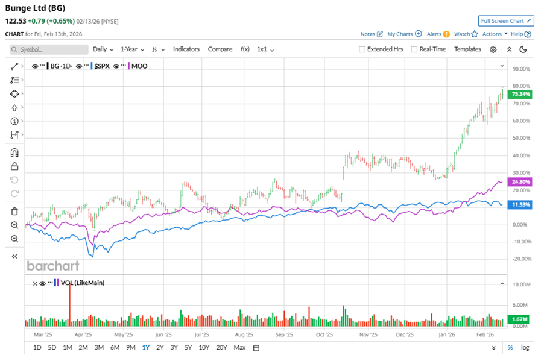The image size is (544, 361).
Task: Toggle visibility of BG series
Action: tap(35, 66)
